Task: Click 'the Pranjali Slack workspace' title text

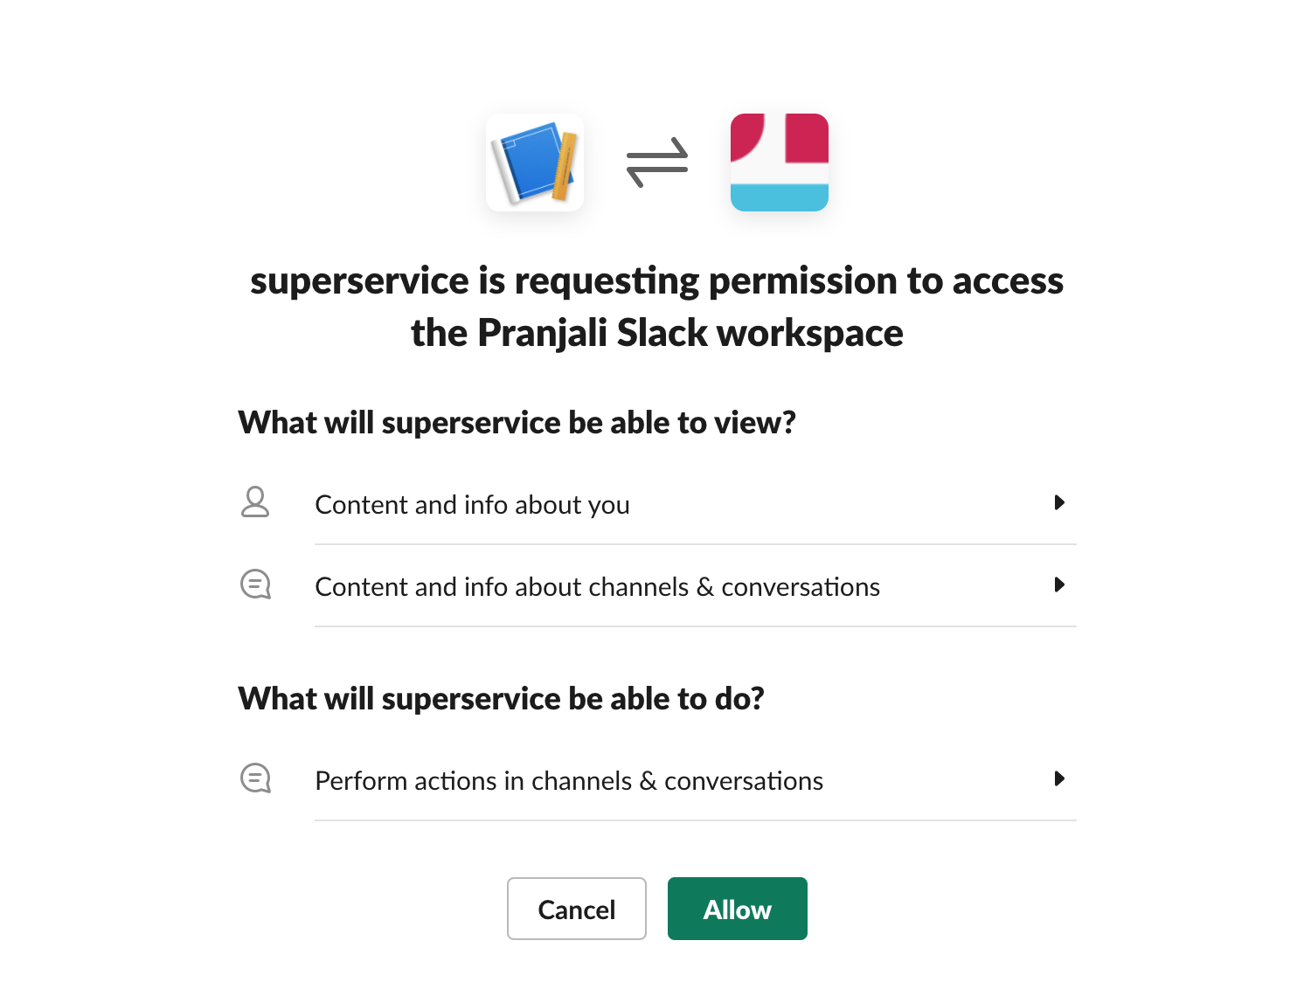Action: 656,334
